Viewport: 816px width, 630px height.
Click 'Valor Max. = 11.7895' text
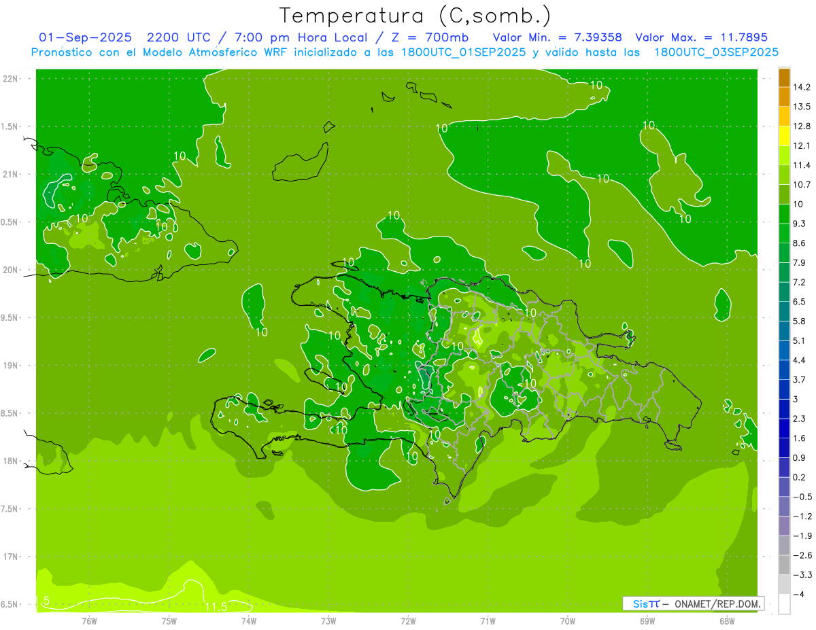point(701,37)
